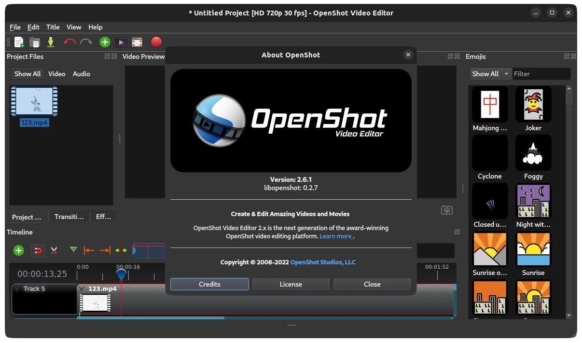Click the Emojis panel scroll down arrow
The height and width of the screenshot is (343, 582).
[569, 316]
